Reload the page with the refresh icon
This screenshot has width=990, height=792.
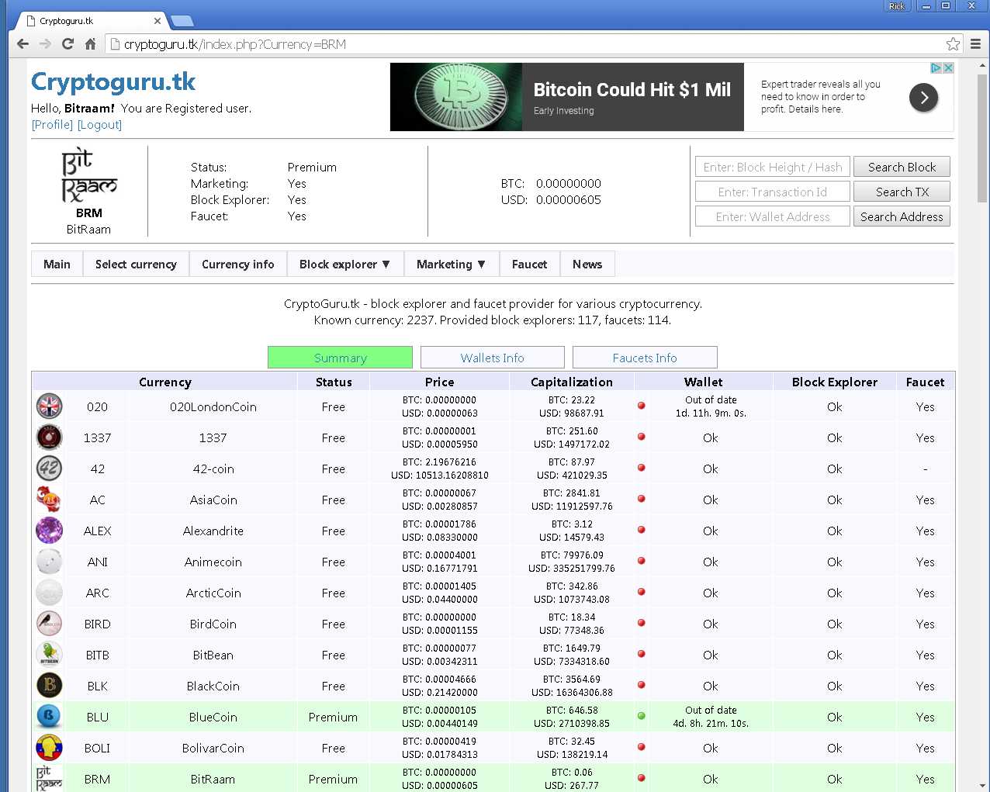67,44
